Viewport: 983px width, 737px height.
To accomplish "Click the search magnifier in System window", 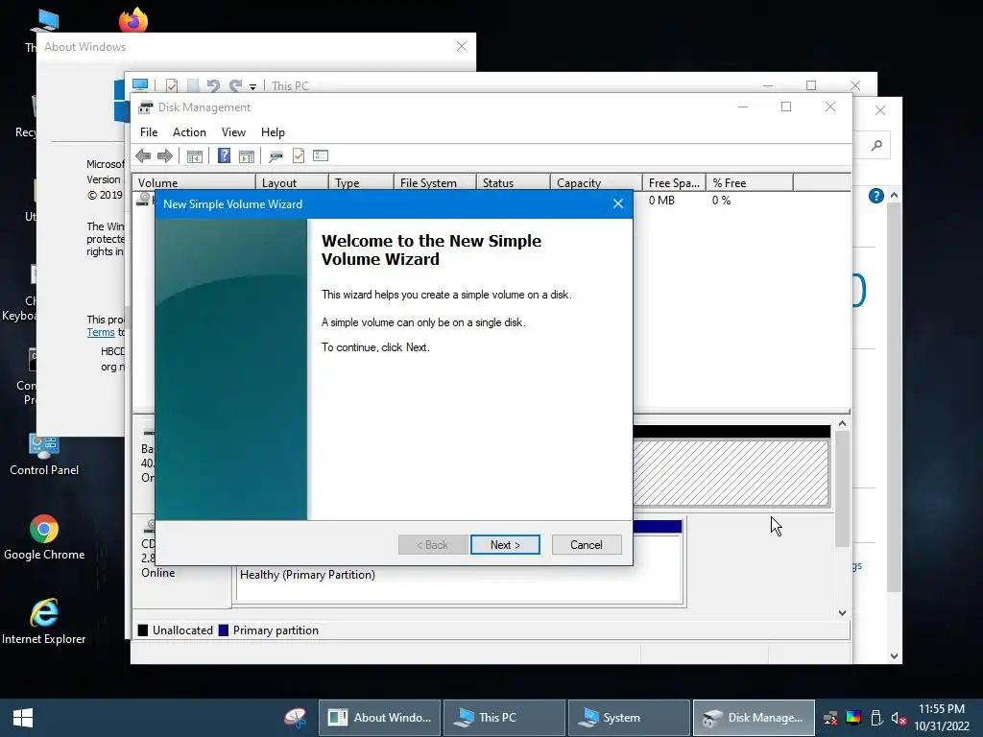I will pyautogui.click(x=876, y=146).
